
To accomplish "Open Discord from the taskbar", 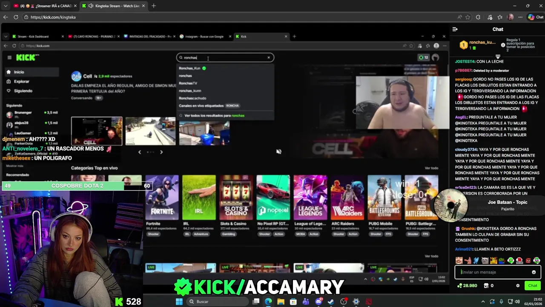I will pyautogui.click(x=318, y=301).
